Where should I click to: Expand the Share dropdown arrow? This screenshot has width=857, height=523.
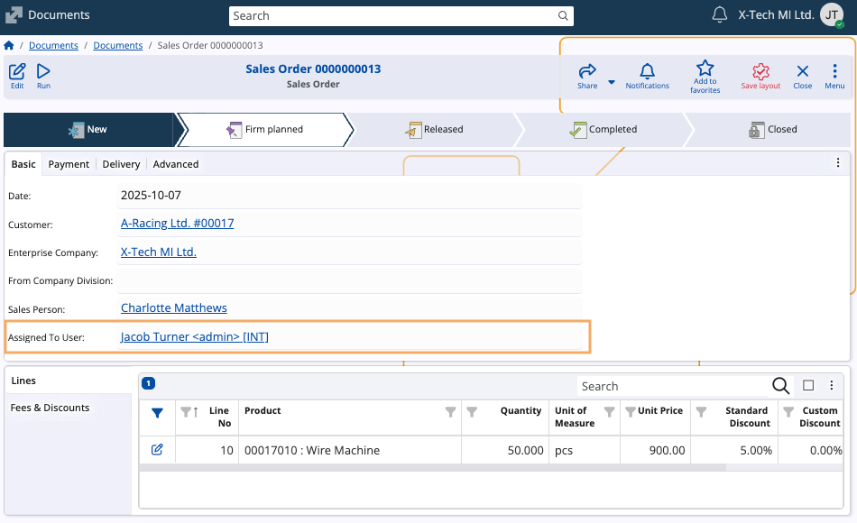(x=611, y=82)
